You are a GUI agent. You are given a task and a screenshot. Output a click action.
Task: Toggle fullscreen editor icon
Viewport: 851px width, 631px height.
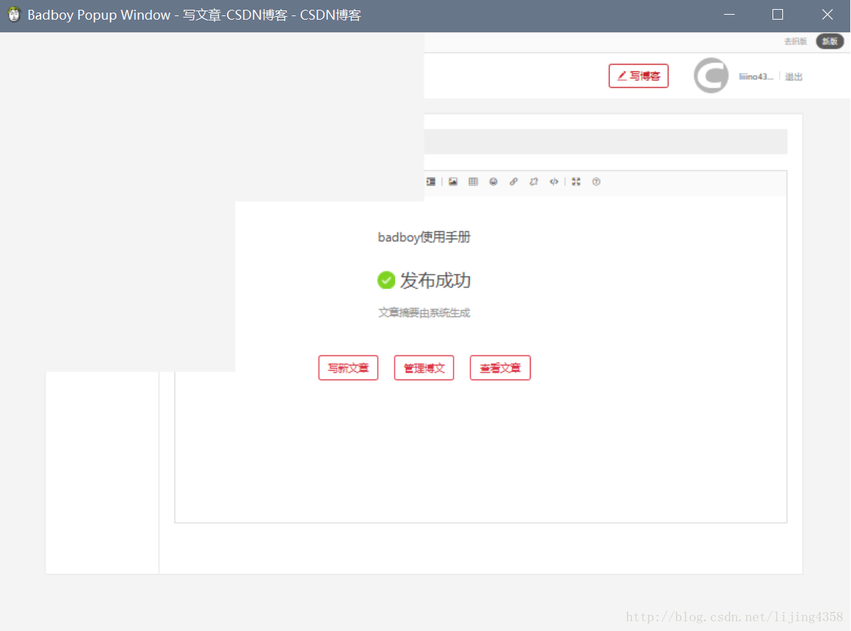576,182
